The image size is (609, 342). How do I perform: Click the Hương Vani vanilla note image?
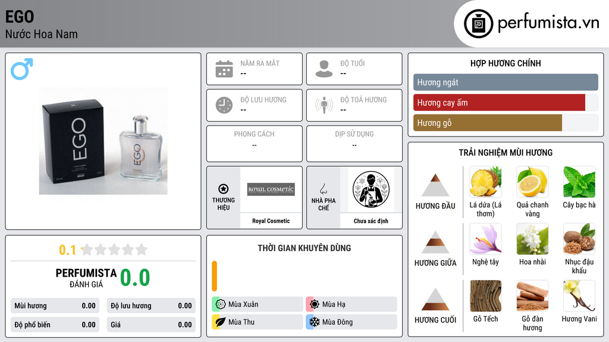[x=579, y=296]
